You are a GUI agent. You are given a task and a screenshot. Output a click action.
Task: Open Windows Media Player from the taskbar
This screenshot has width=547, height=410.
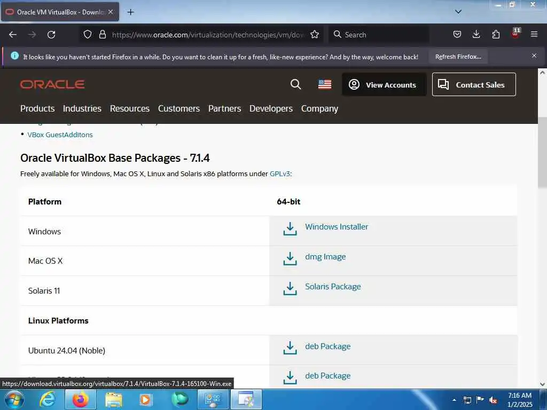[145, 399]
